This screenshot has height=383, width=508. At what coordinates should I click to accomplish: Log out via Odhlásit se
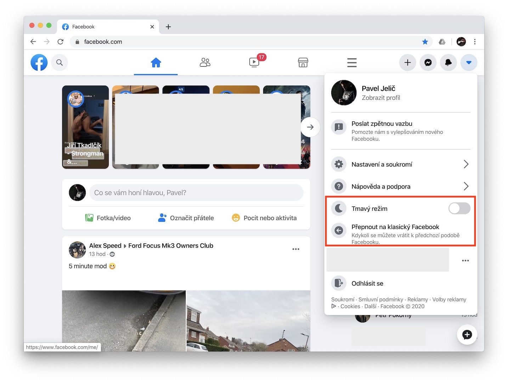401,283
